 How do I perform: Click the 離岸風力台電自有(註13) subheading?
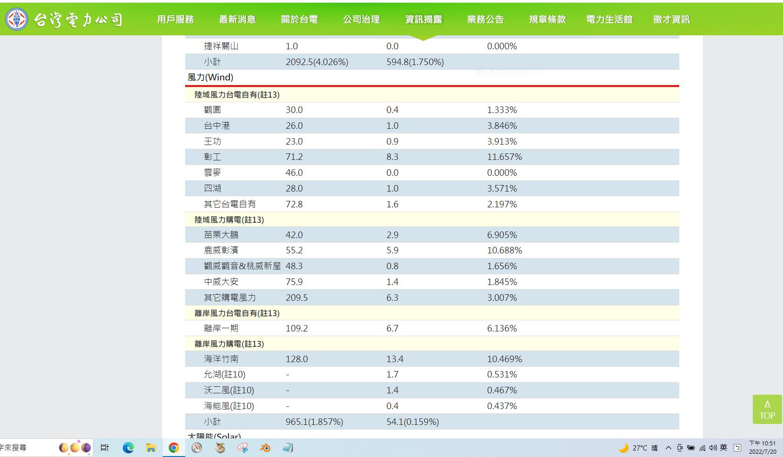[237, 313]
